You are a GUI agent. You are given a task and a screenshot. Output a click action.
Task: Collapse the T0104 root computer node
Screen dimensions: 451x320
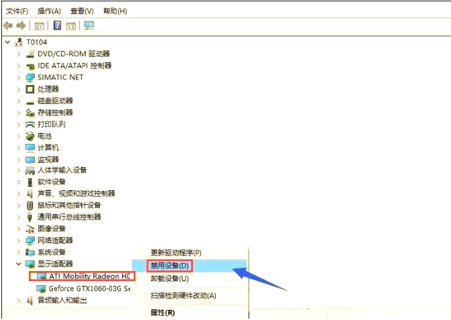pyautogui.click(x=7, y=42)
